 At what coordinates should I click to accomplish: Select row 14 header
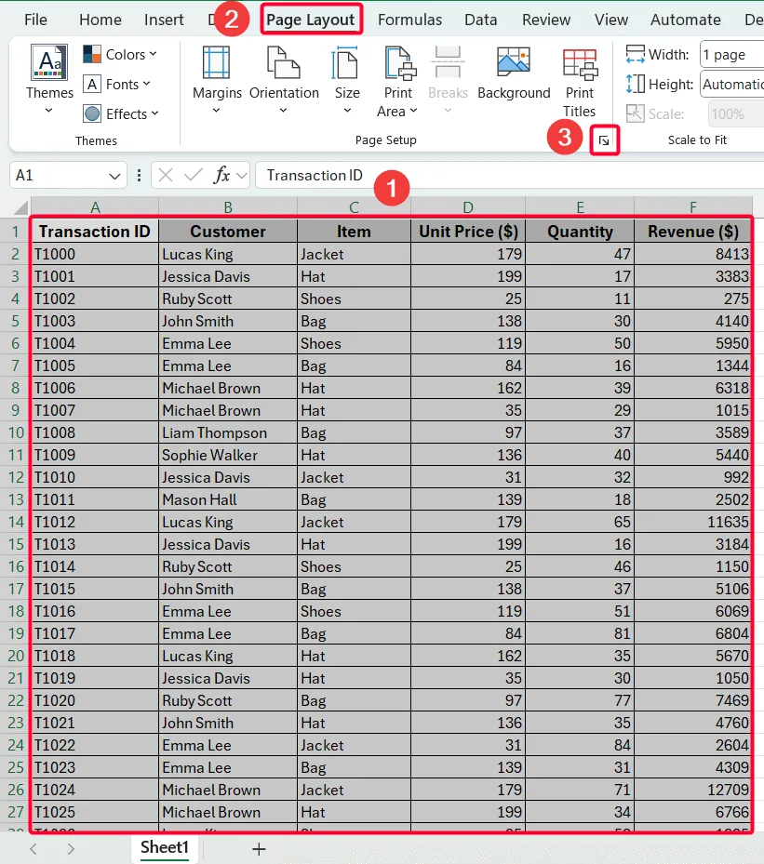(x=16, y=522)
